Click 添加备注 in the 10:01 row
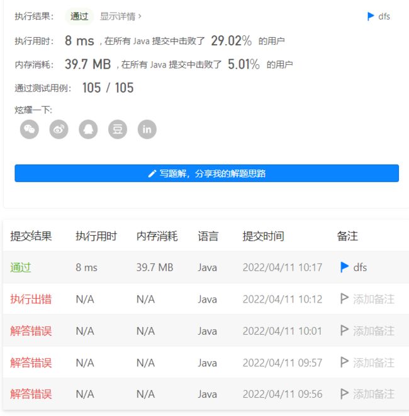Image resolution: width=409 pixels, height=416 pixels. point(374,331)
